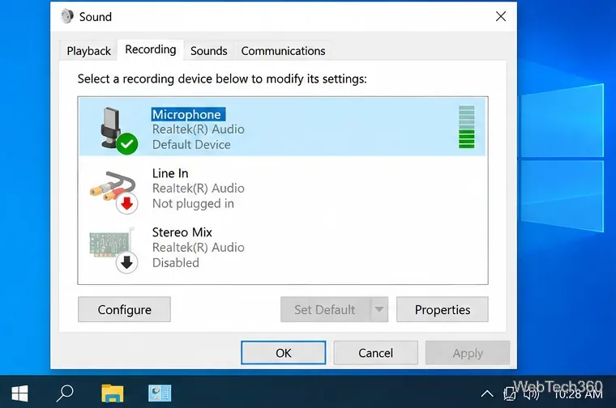The image size is (616, 408).
Task: Click the Line In cable icon
Action: (114, 192)
